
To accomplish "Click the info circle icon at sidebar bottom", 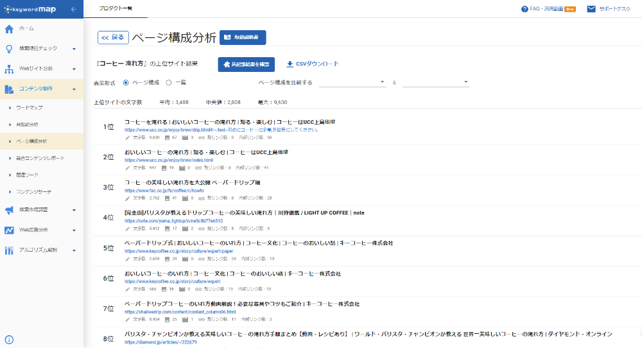I will coord(9,340).
